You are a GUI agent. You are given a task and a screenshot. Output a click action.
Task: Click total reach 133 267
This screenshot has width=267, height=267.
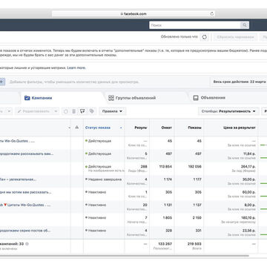point(165,244)
